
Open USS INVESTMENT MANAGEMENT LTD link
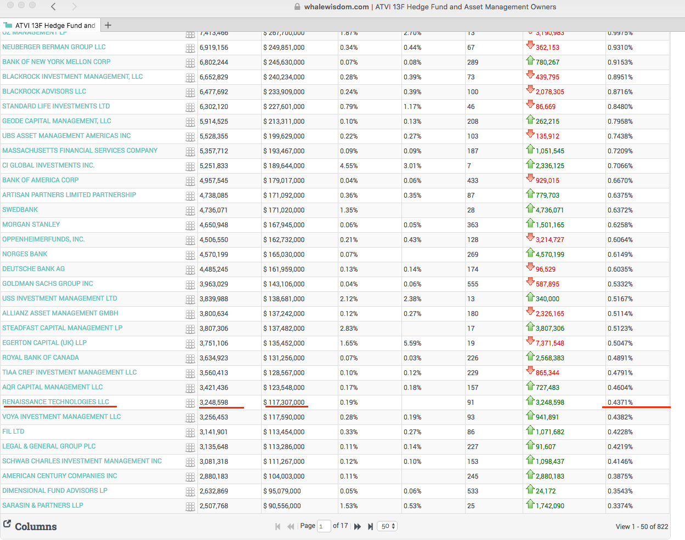pyautogui.click(x=60, y=298)
